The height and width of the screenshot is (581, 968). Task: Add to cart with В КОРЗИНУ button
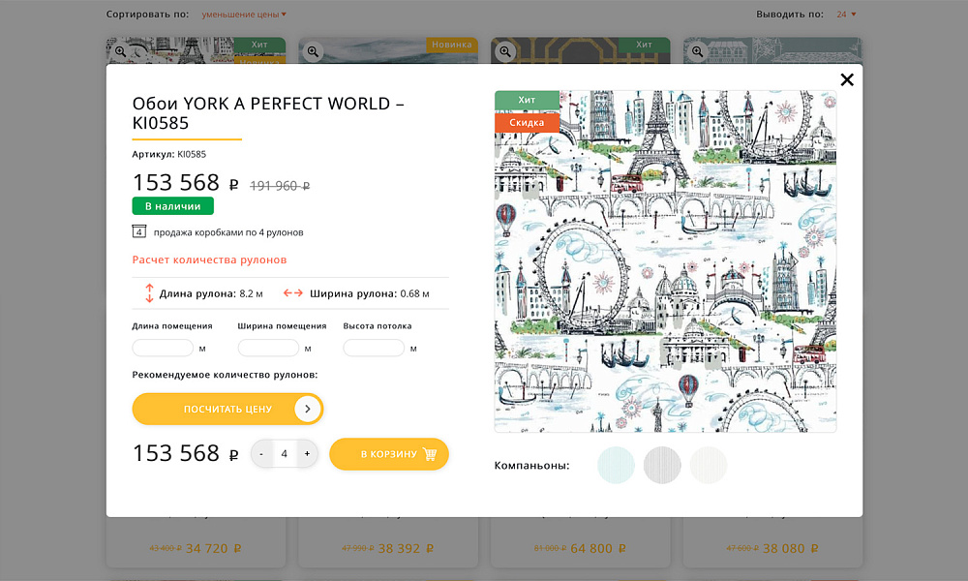(x=389, y=454)
